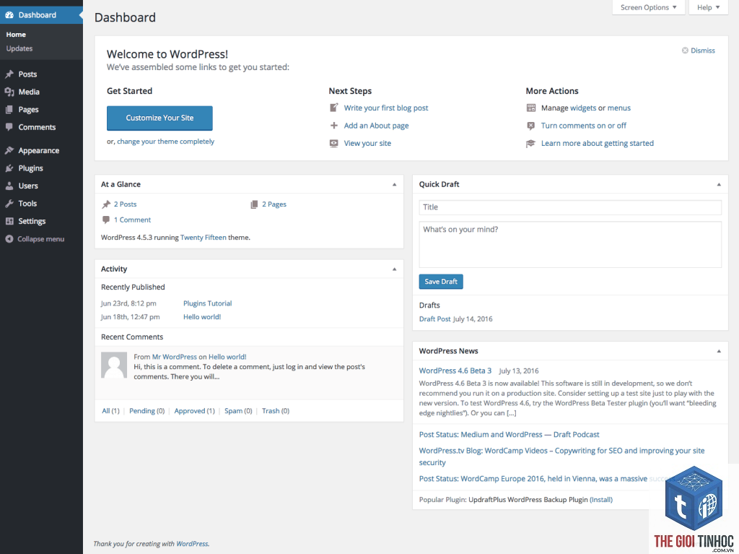Click the Appearance paintbrush icon in sidebar
Viewport: 739px width, 554px height.
tap(9, 150)
